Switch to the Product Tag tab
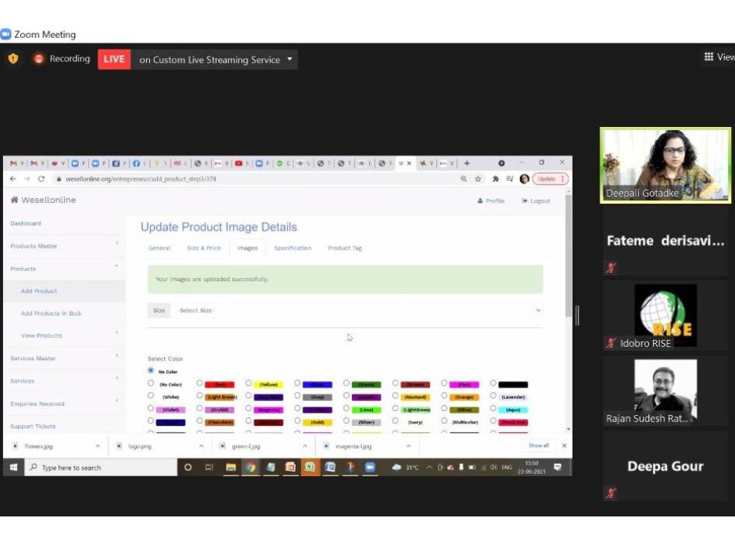The image size is (735, 542). [345, 249]
